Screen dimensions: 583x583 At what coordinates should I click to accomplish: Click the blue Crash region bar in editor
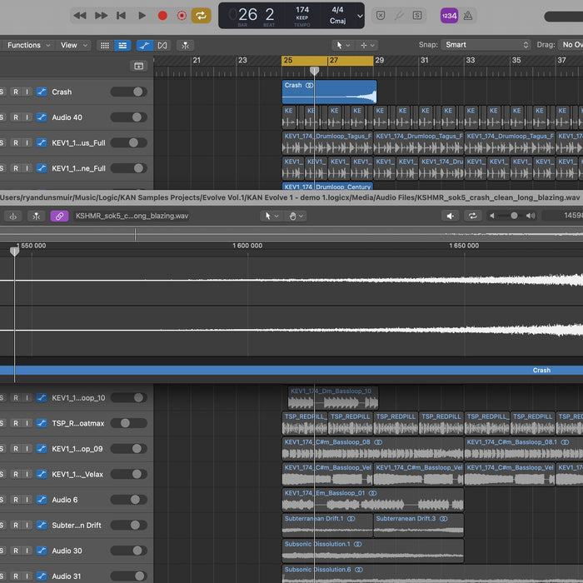291,371
